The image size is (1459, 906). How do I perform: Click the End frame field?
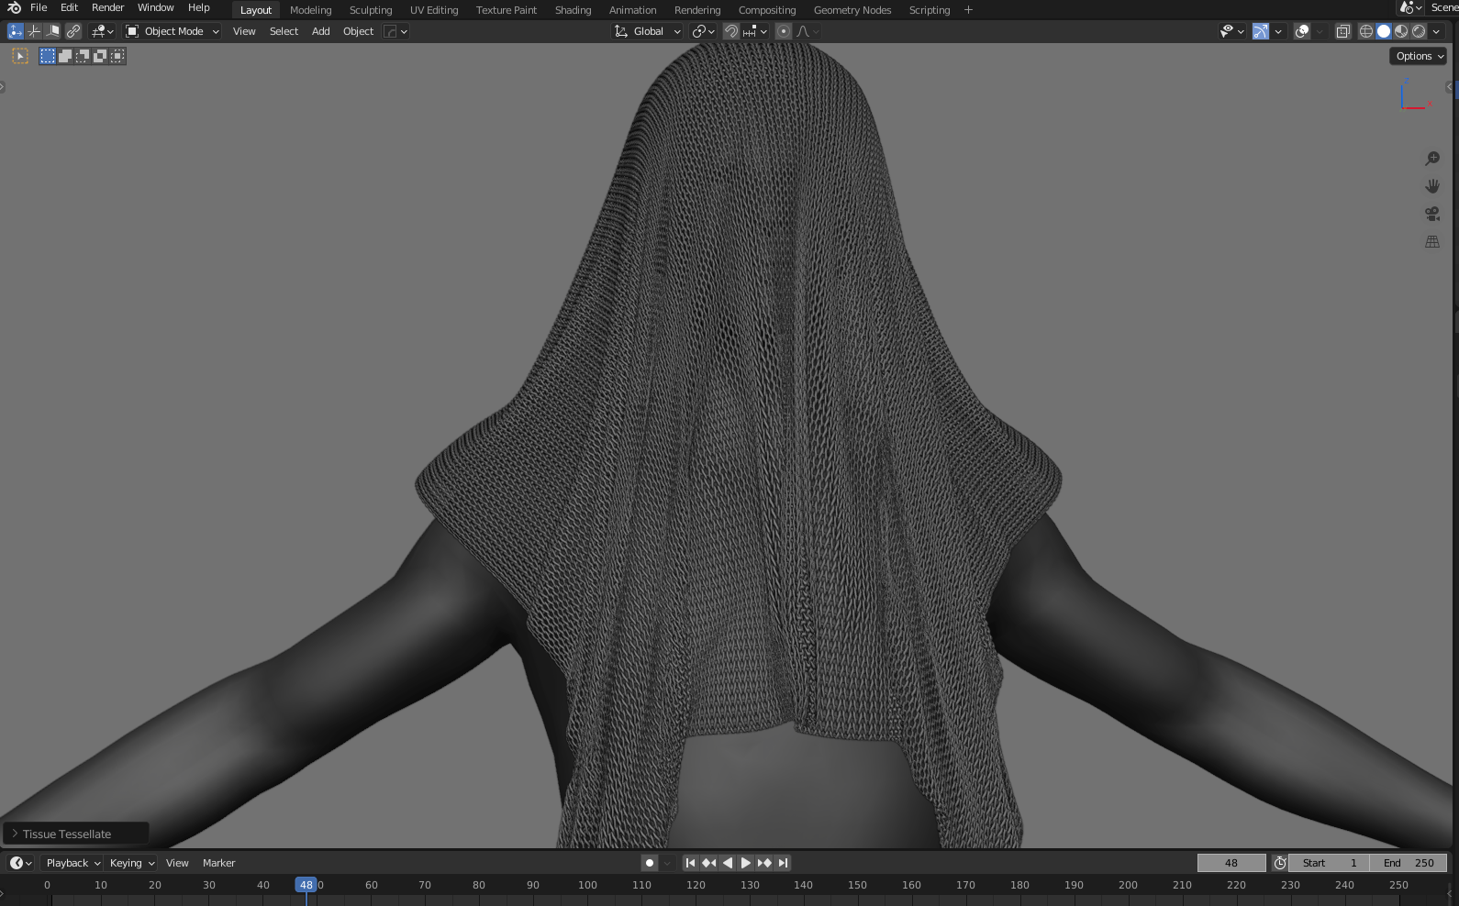pyautogui.click(x=1409, y=863)
